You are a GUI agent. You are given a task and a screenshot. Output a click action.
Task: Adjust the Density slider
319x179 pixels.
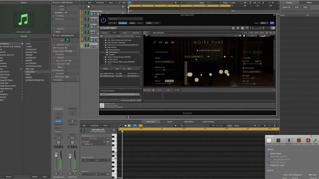click(164, 70)
